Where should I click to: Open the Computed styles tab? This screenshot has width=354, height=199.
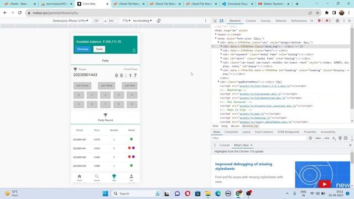(x=231, y=132)
